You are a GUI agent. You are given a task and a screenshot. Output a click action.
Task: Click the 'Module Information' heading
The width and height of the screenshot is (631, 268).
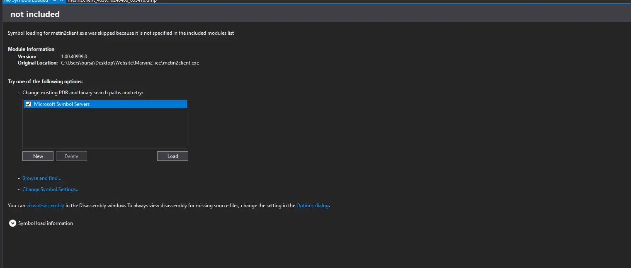[31, 49]
